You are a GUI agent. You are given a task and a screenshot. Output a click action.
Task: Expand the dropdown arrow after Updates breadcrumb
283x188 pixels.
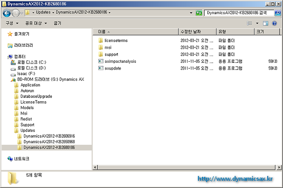(53, 13)
